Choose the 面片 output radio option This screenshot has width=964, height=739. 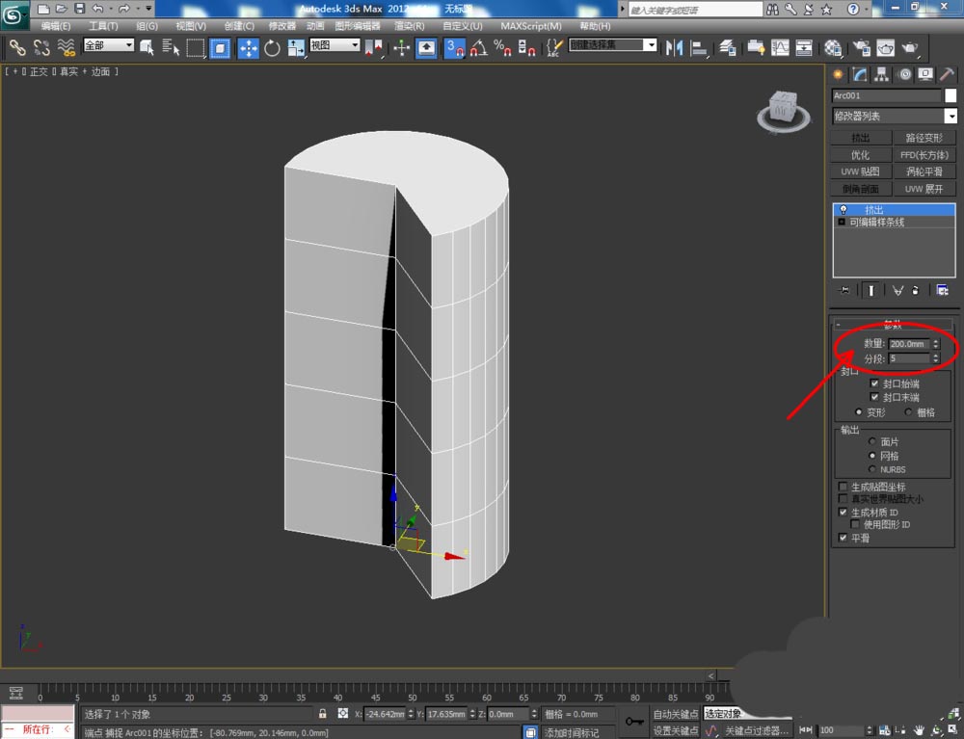coord(872,441)
